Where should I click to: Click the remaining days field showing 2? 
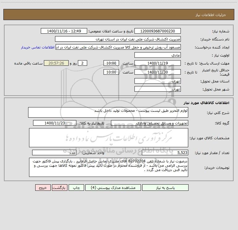(x=83, y=63)
